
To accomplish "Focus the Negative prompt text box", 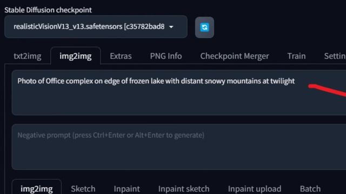I will [x=179, y=147].
